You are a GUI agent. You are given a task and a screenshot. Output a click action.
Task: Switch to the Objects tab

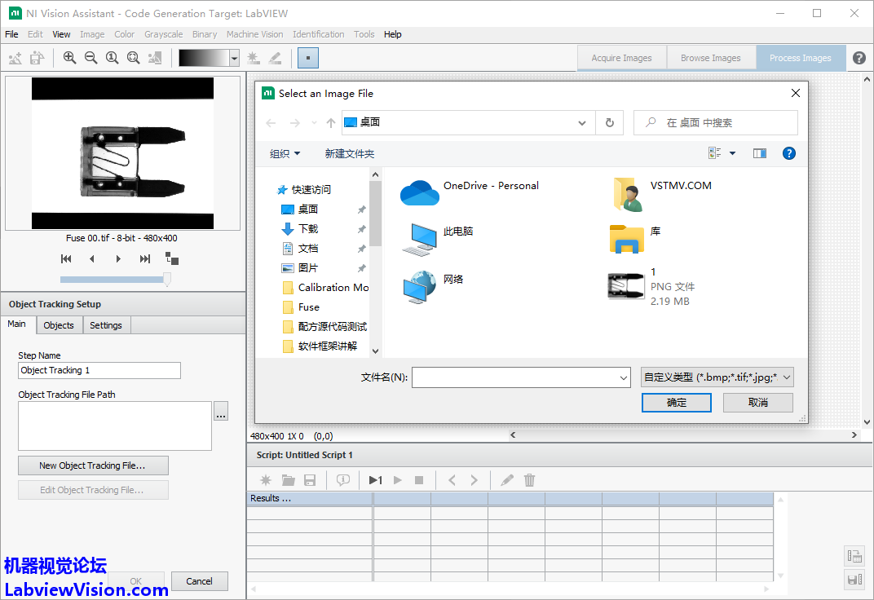[59, 325]
